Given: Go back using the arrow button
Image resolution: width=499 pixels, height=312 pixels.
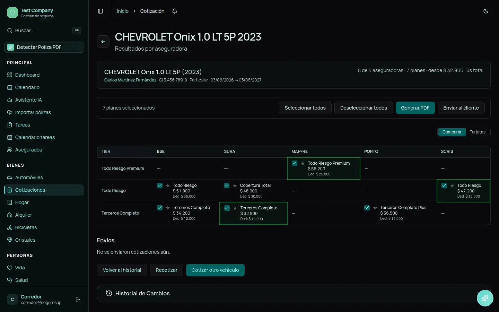Looking at the screenshot, I should click(x=103, y=42).
